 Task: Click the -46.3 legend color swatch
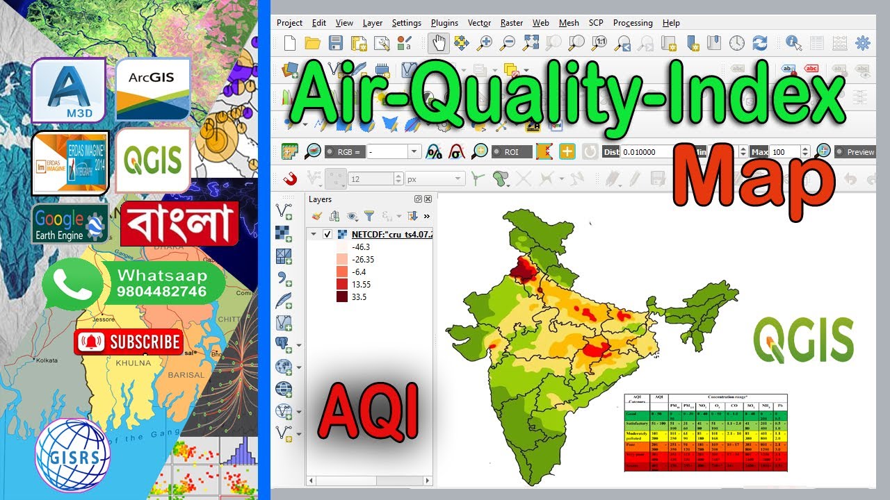click(341, 247)
